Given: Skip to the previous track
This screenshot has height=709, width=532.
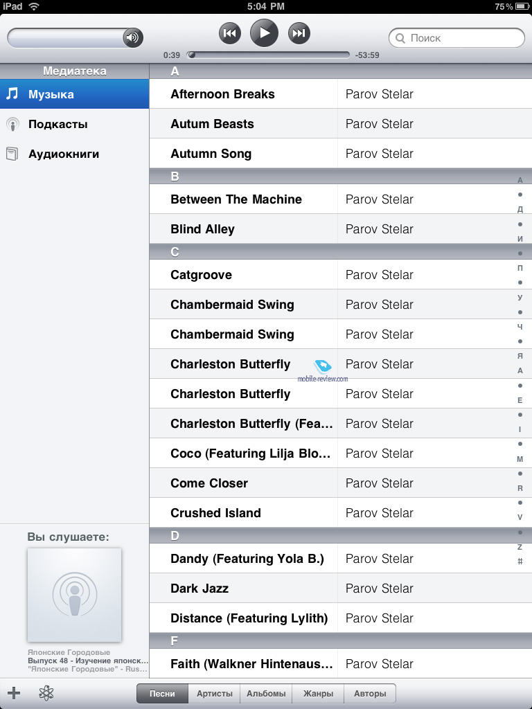Looking at the screenshot, I should pyautogui.click(x=230, y=33).
